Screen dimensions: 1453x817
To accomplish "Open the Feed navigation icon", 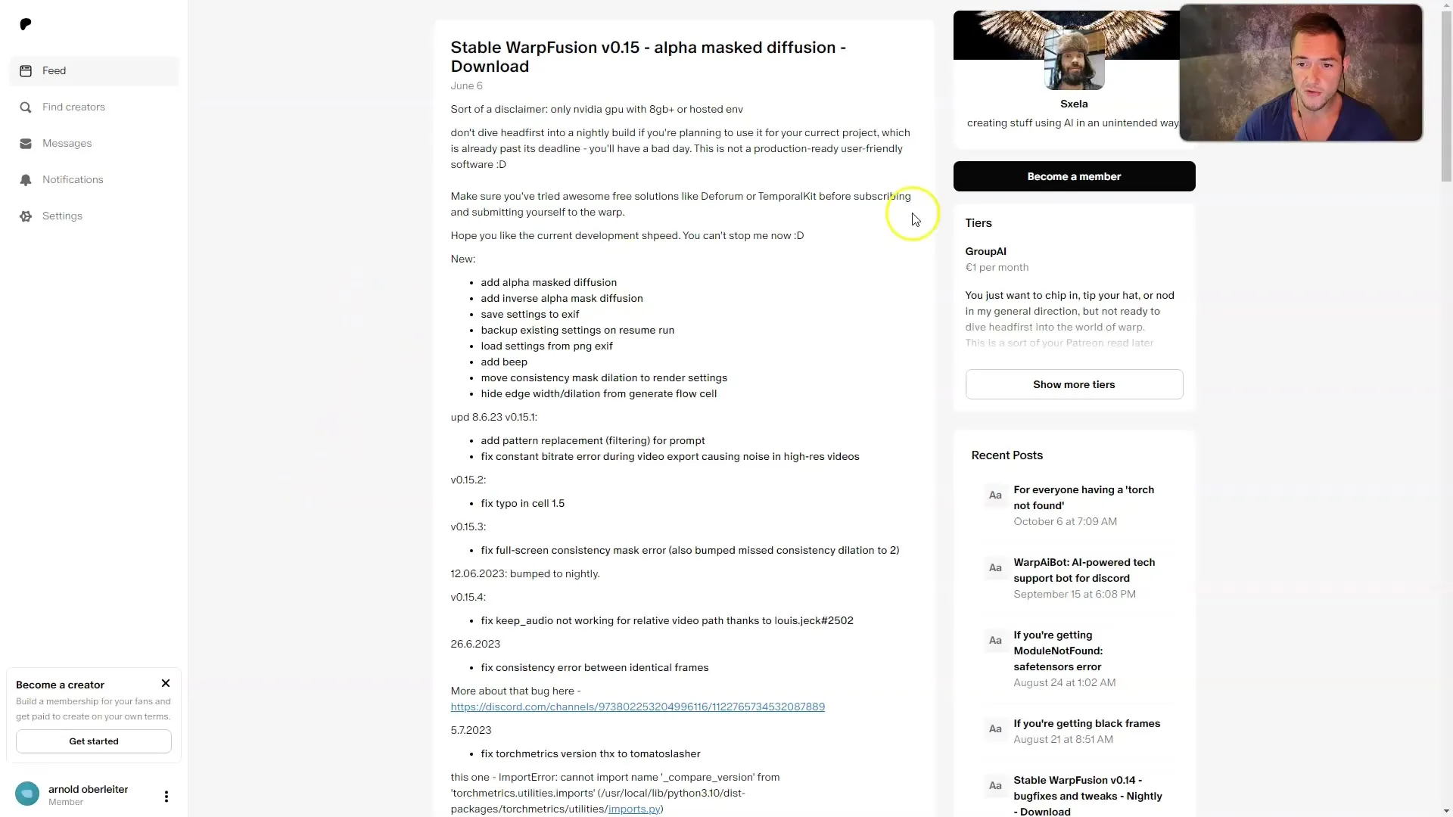I will [25, 71].
